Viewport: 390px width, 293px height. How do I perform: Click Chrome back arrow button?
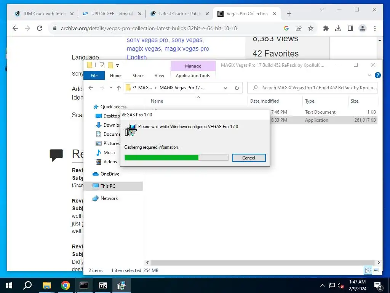coord(15,28)
